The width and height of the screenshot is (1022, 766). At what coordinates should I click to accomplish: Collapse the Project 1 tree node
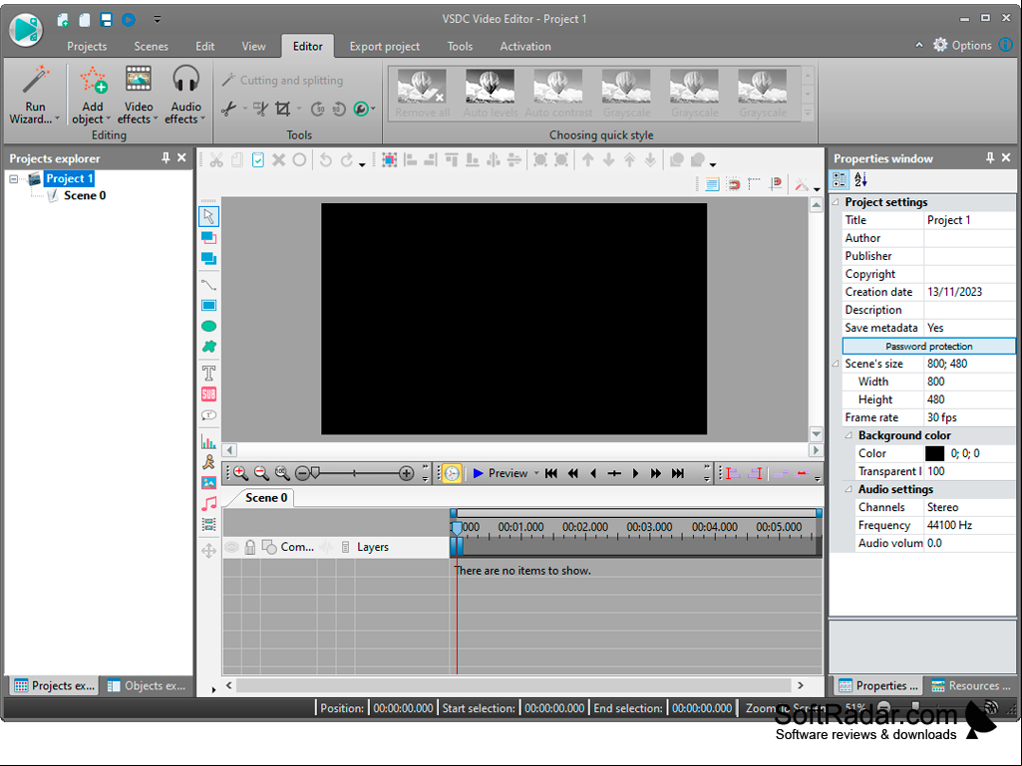pos(14,178)
